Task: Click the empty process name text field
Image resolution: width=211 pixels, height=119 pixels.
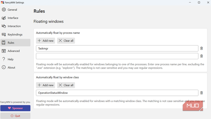Action: click(x=117, y=56)
